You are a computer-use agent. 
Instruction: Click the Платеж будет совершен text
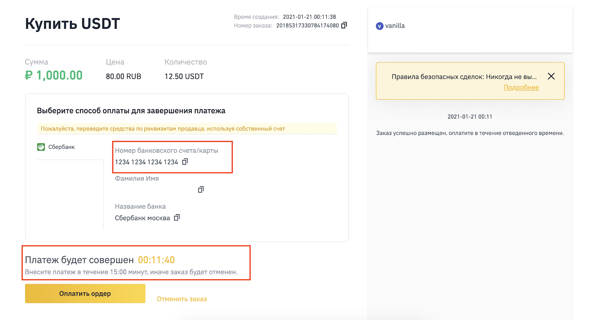click(79, 260)
